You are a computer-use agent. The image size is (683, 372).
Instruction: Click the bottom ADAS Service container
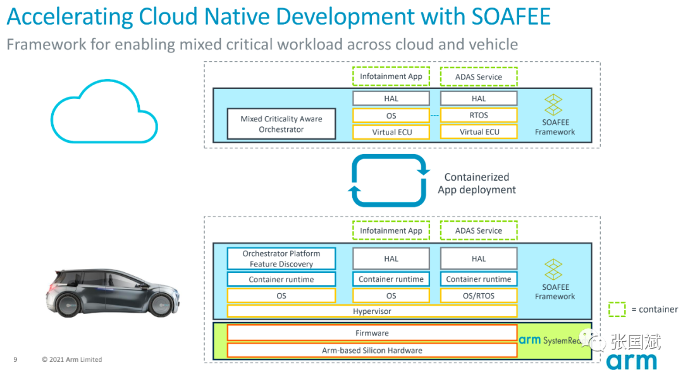(479, 231)
